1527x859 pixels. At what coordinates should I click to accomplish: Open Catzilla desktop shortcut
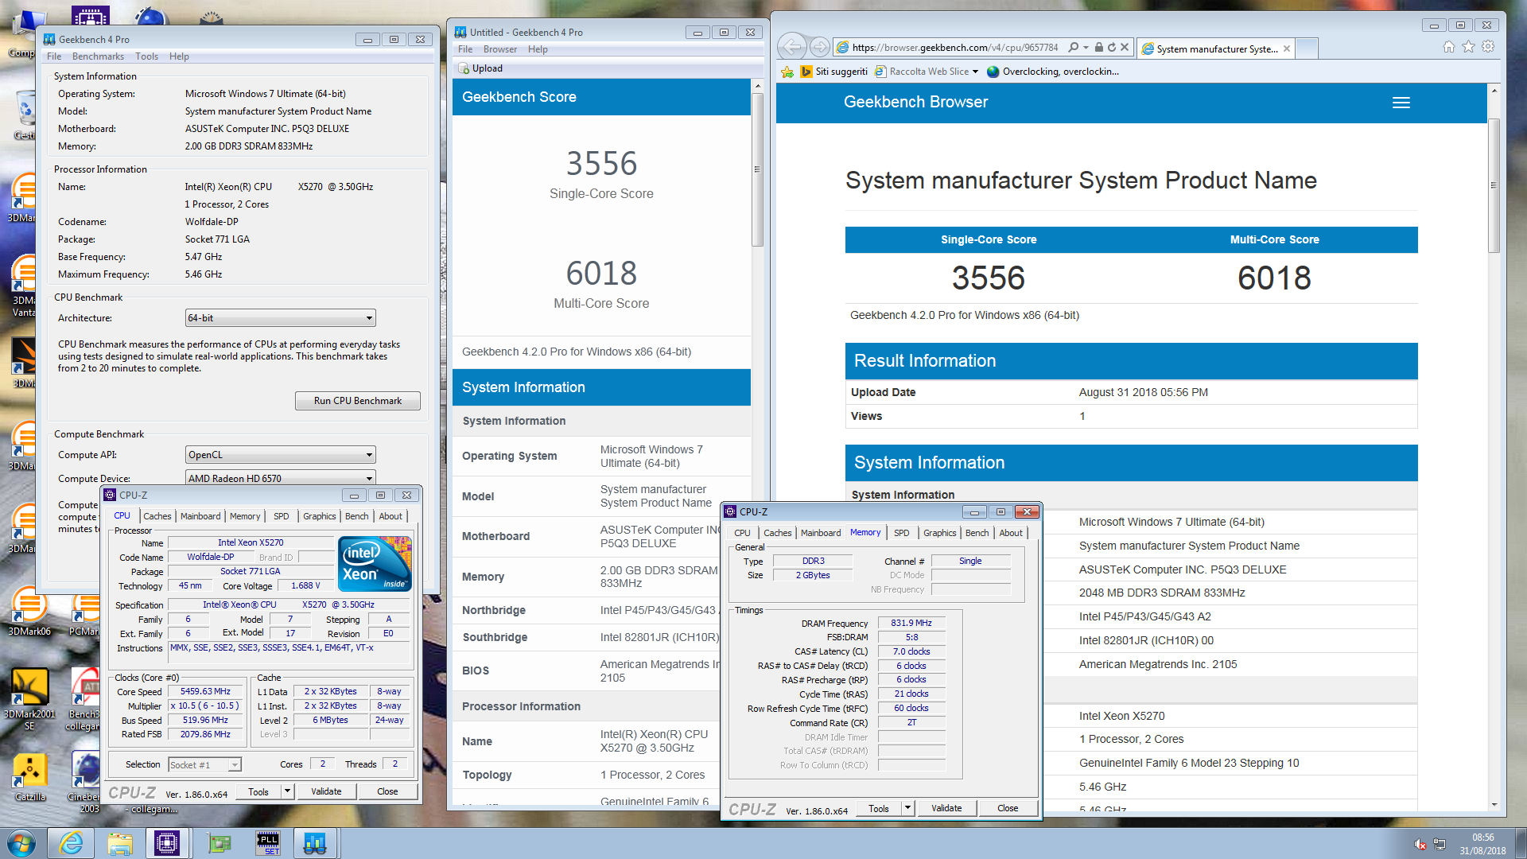pos(29,777)
